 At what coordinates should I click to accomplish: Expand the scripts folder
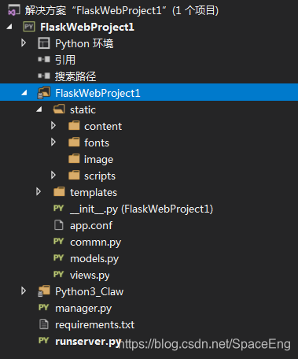(53, 175)
